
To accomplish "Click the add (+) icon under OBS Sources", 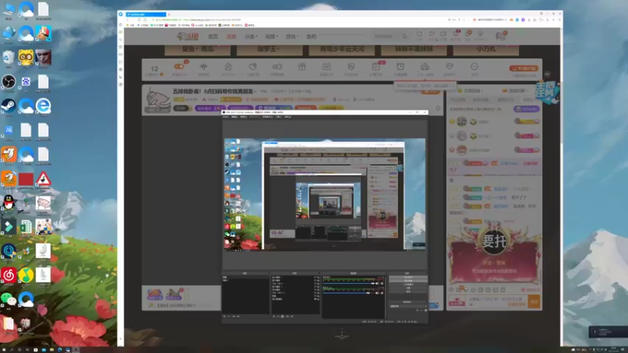I will pos(274,316).
